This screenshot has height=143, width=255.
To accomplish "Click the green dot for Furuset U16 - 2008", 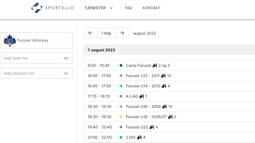I will [121, 107].
